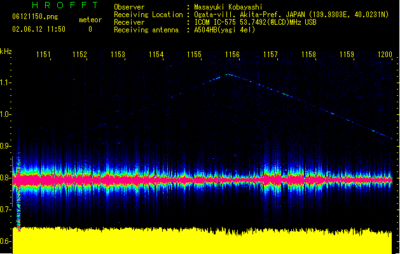The width and height of the screenshot is (400, 254).
Task: Click the 1152 time marker
Action: [80, 55]
